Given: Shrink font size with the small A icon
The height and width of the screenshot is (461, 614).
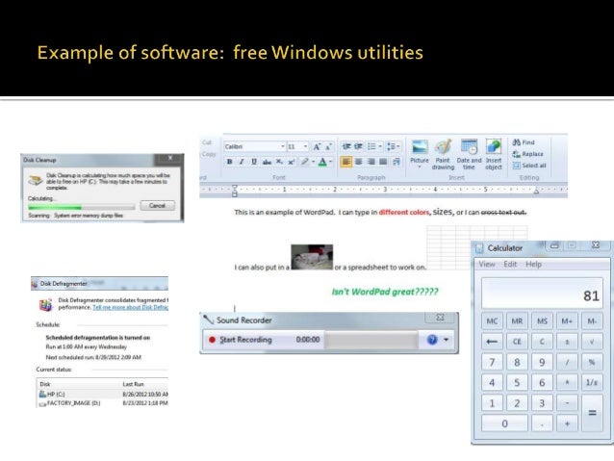Looking at the screenshot, I should (x=328, y=147).
